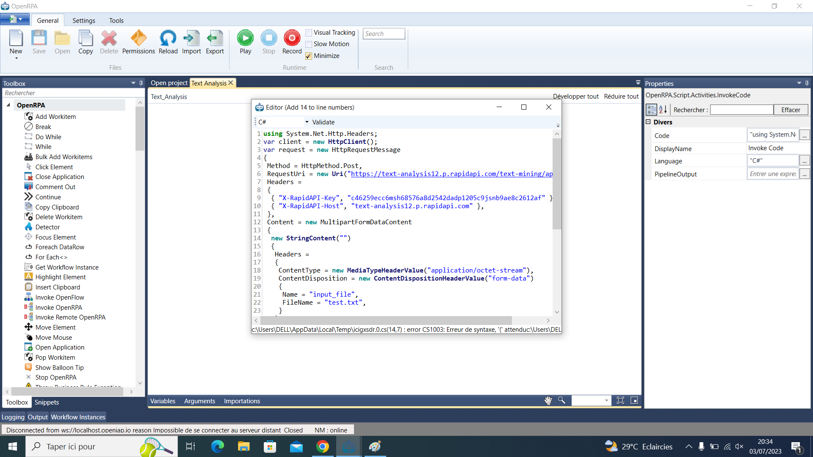Viewport: 813px width, 457px height.
Task: Uncheck the Minimize checkbox
Action: (309, 56)
